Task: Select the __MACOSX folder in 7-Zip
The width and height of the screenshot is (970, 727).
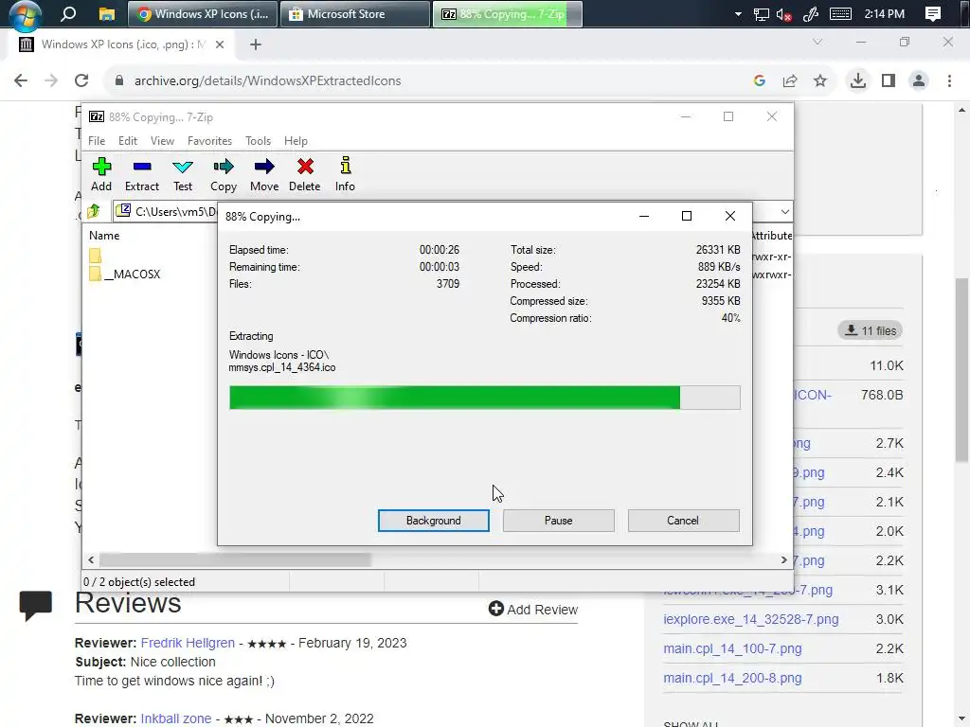Action: click(x=124, y=274)
